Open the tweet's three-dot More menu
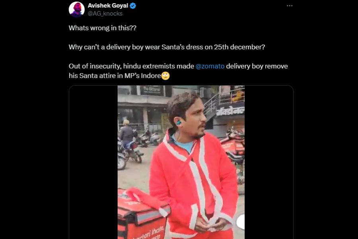Screen dimensions: 358x239 [290, 6]
